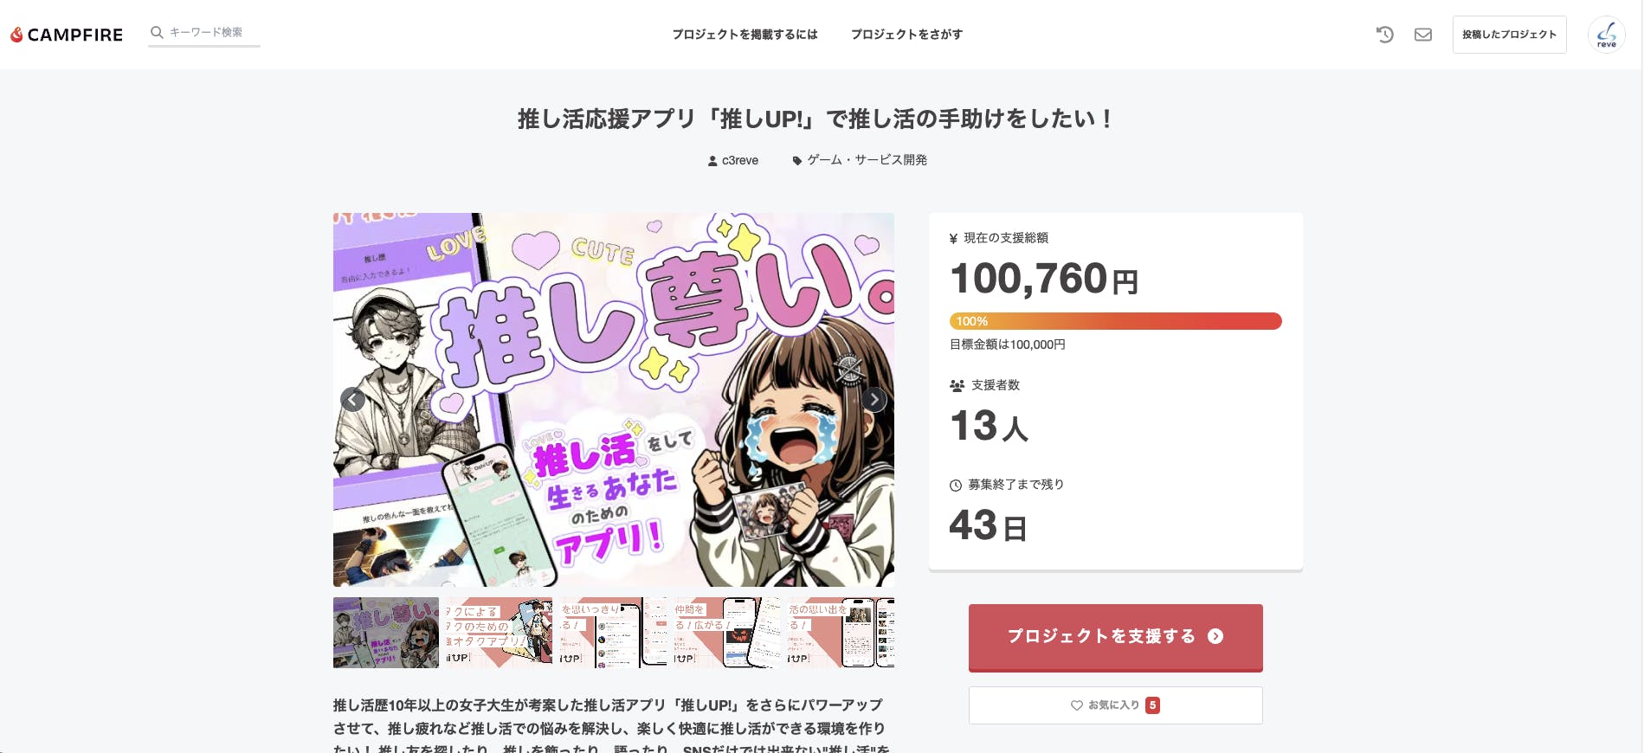Click the CAMPFIRE logo
The width and height of the screenshot is (1644, 753).
pyautogui.click(x=67, y=35)
